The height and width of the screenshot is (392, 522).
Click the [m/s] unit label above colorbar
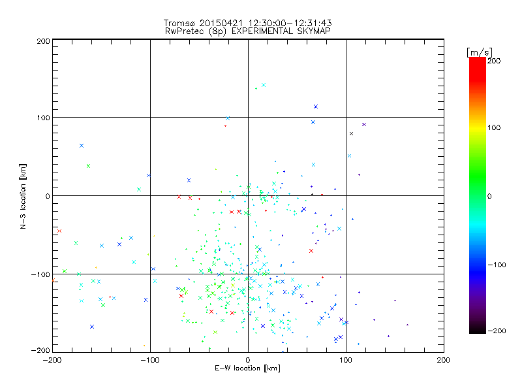[x=479, y=52]
